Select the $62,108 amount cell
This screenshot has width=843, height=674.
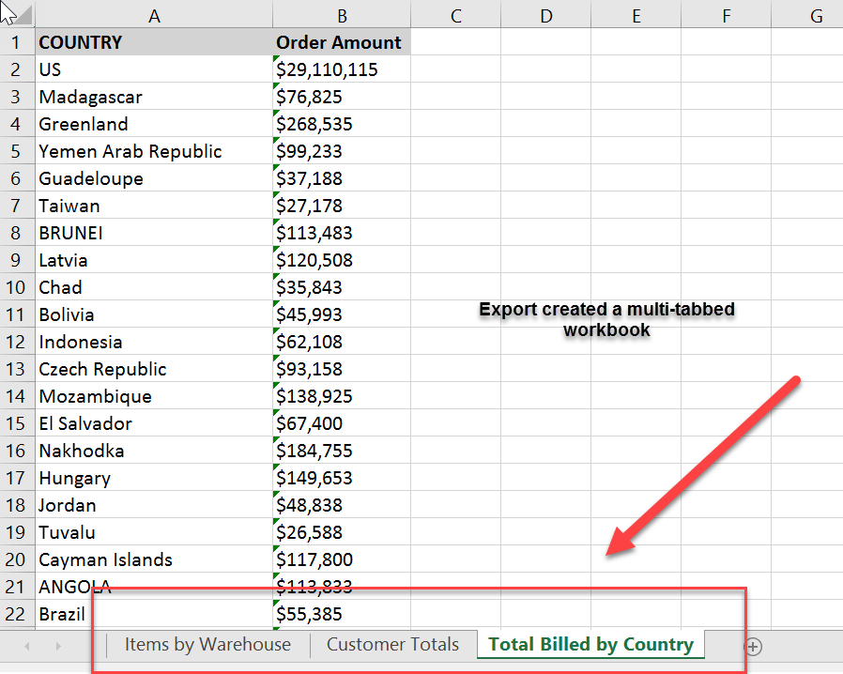[342, 342]
